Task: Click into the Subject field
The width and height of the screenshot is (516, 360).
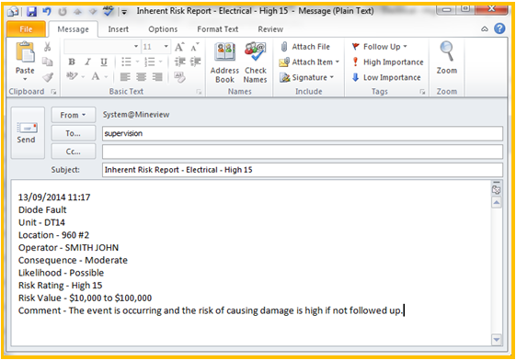Action: point(302,170)
